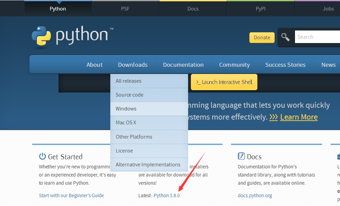This screenshot has height=206, width=340.
Task: Open the Success Stories menu
Action: tap(285, 65)
